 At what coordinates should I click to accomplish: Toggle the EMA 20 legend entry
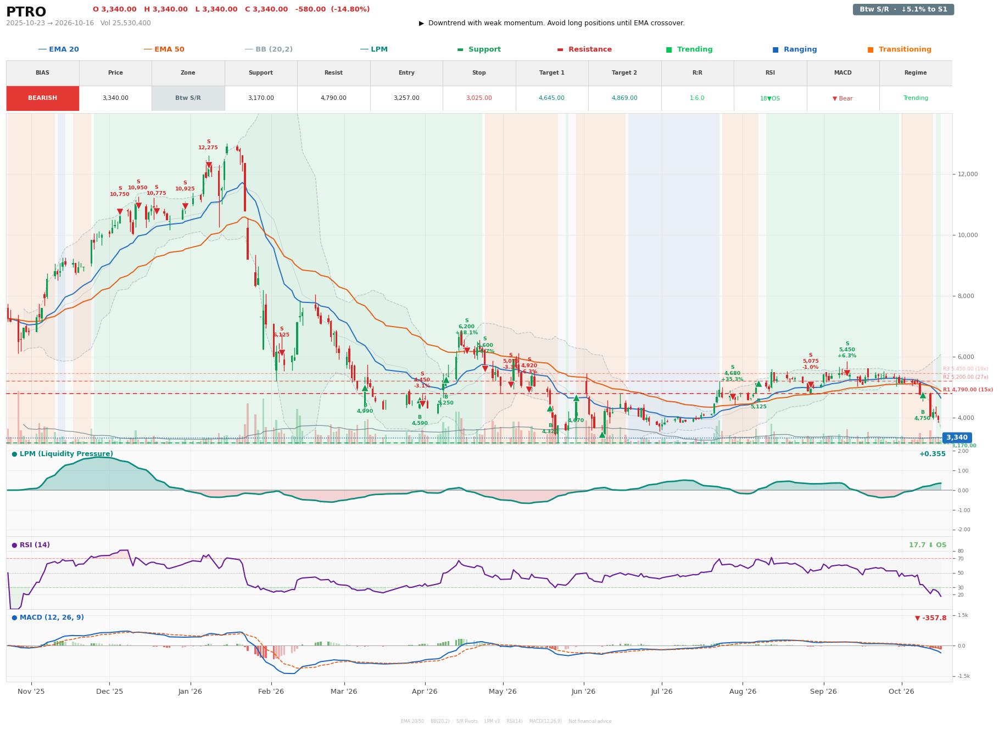tap(58, 49)
